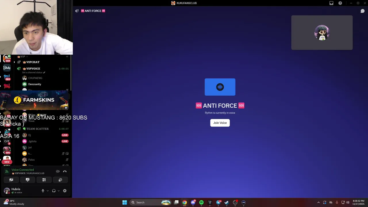
Task: Click the taskbar Search box
Action: [150, 202]
